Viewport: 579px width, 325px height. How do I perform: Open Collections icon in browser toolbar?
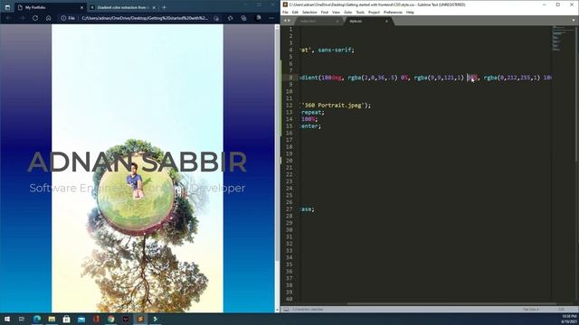pyautogui.click(x=243, y=18)
